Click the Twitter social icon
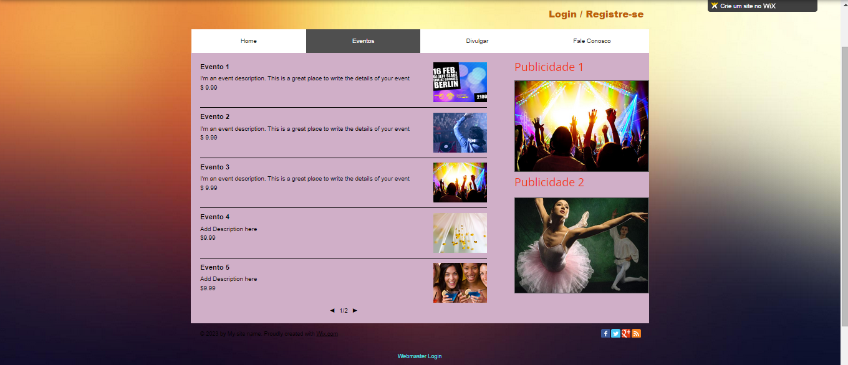Screen dimensions: 848x365 point(615,333)
